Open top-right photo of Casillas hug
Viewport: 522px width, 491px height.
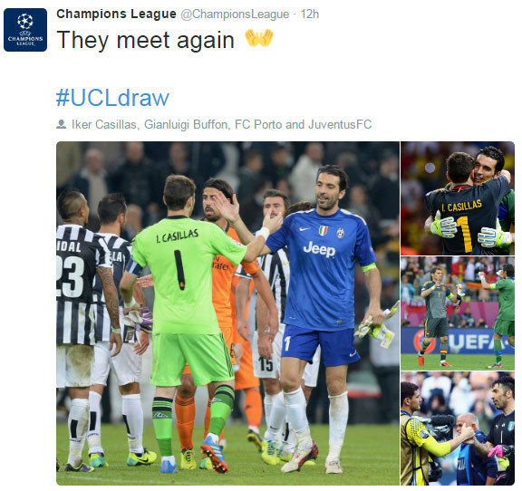coord(458,198)
